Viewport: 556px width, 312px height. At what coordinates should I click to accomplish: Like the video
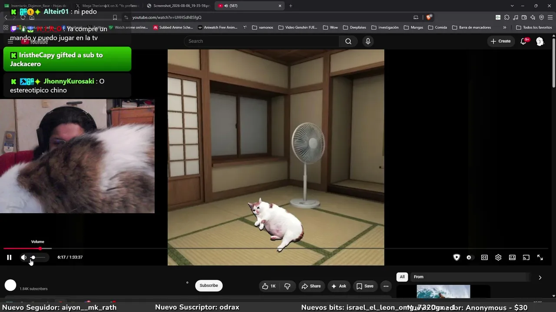[x=269, y=286]
